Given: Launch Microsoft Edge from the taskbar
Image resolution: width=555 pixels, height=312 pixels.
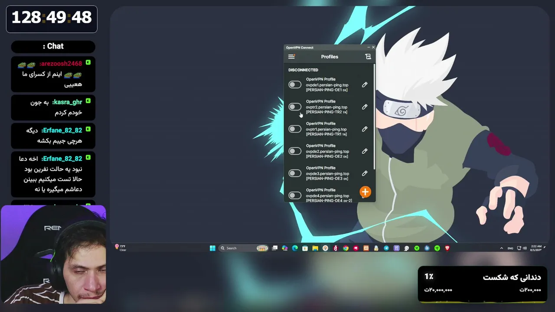Looking at the screenshot, I should 295,248.
